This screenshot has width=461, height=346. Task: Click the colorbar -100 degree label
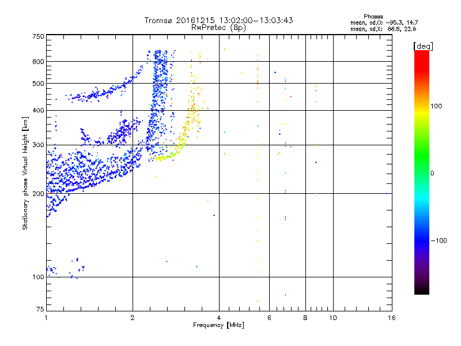pos(439,240)
